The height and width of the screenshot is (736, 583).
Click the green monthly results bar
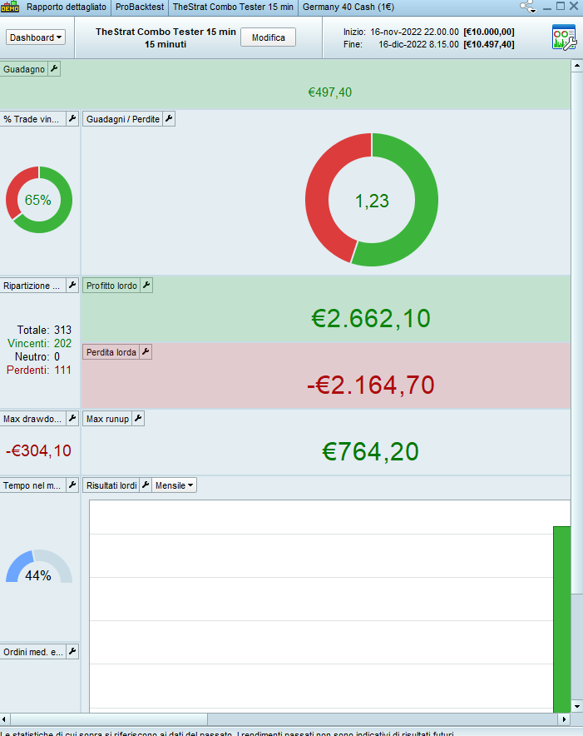coord(562,619)
